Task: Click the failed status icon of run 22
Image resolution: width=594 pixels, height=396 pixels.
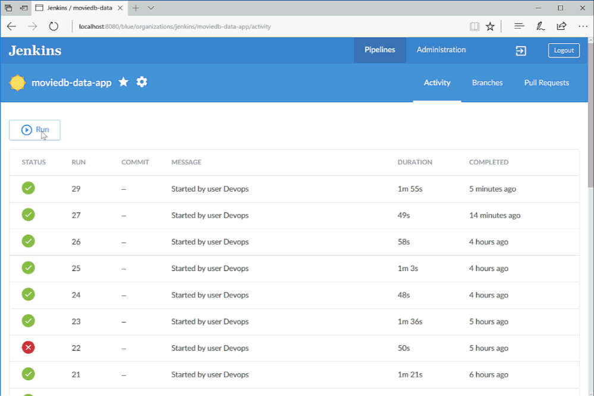Action: tap(29, 347)
